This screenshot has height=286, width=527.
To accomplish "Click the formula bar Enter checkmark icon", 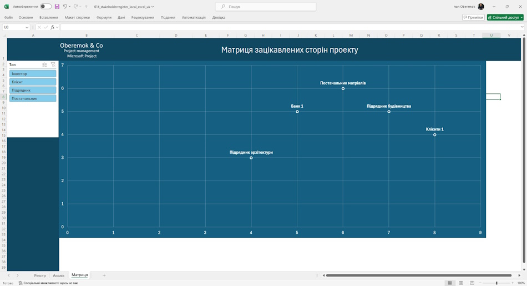I will point(45,27).
